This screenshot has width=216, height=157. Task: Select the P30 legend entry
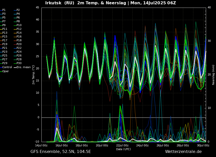click(19, 63)
